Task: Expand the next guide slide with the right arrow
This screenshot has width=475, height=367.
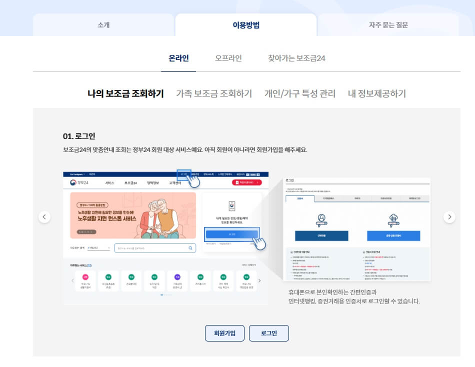Action: (x=449, y=216)
